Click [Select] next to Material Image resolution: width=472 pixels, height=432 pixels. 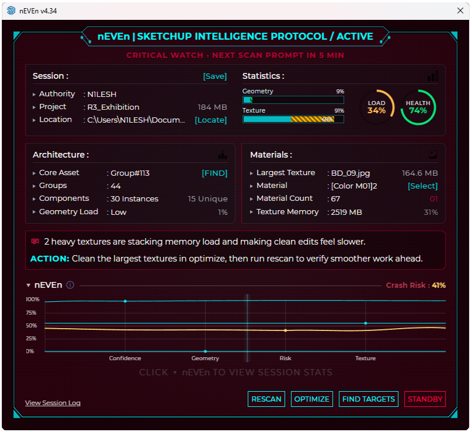coord(422,186)
